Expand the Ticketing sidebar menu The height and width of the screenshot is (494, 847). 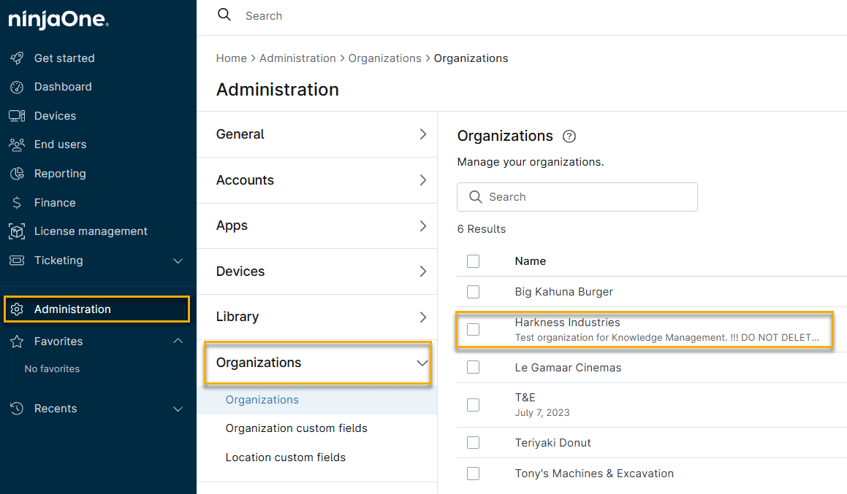[x=178, y=260]
